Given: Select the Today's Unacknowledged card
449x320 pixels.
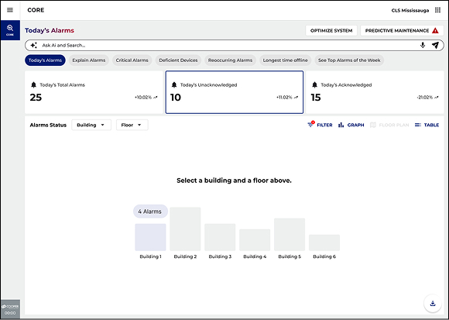Looking at the screenshot, I should (235, 92).
